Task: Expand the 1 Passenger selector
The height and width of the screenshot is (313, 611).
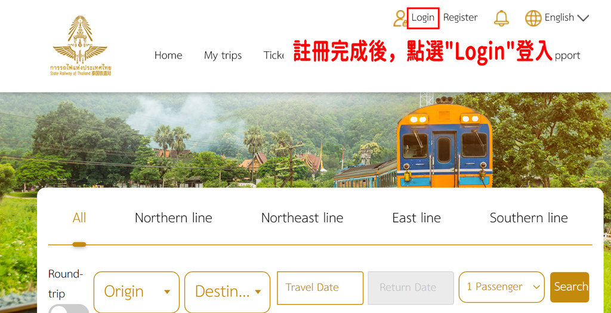Action: (x=501, y=287)
